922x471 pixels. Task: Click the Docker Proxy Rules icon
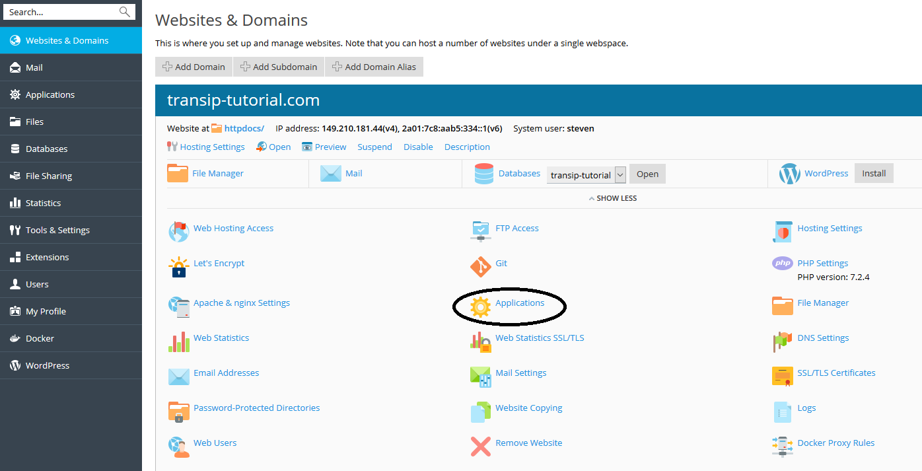tap(783, 447)
